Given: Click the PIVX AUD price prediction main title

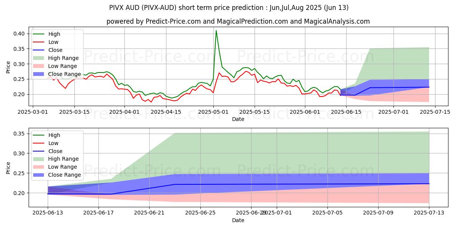Looking at the screenshot, I should point(229,8).
